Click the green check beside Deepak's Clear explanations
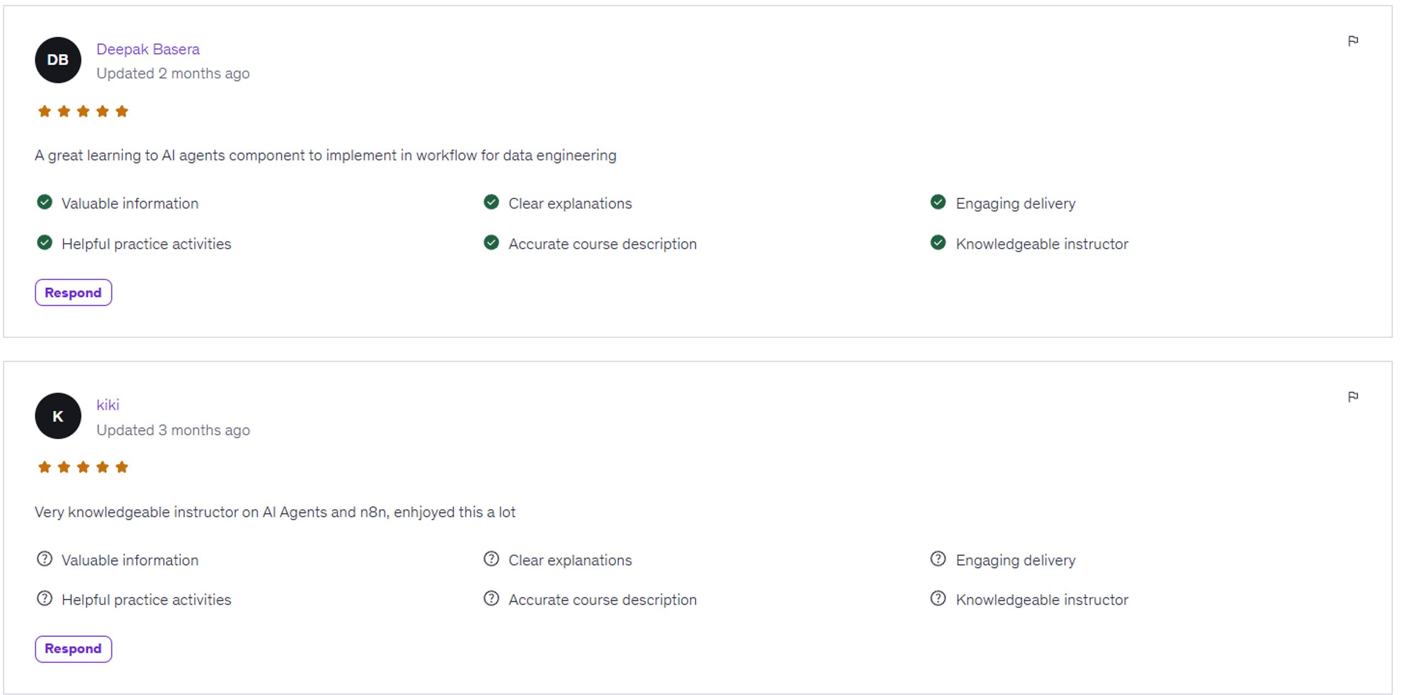The width and height of the screenshot is (1403, 695). coord(491,202)
